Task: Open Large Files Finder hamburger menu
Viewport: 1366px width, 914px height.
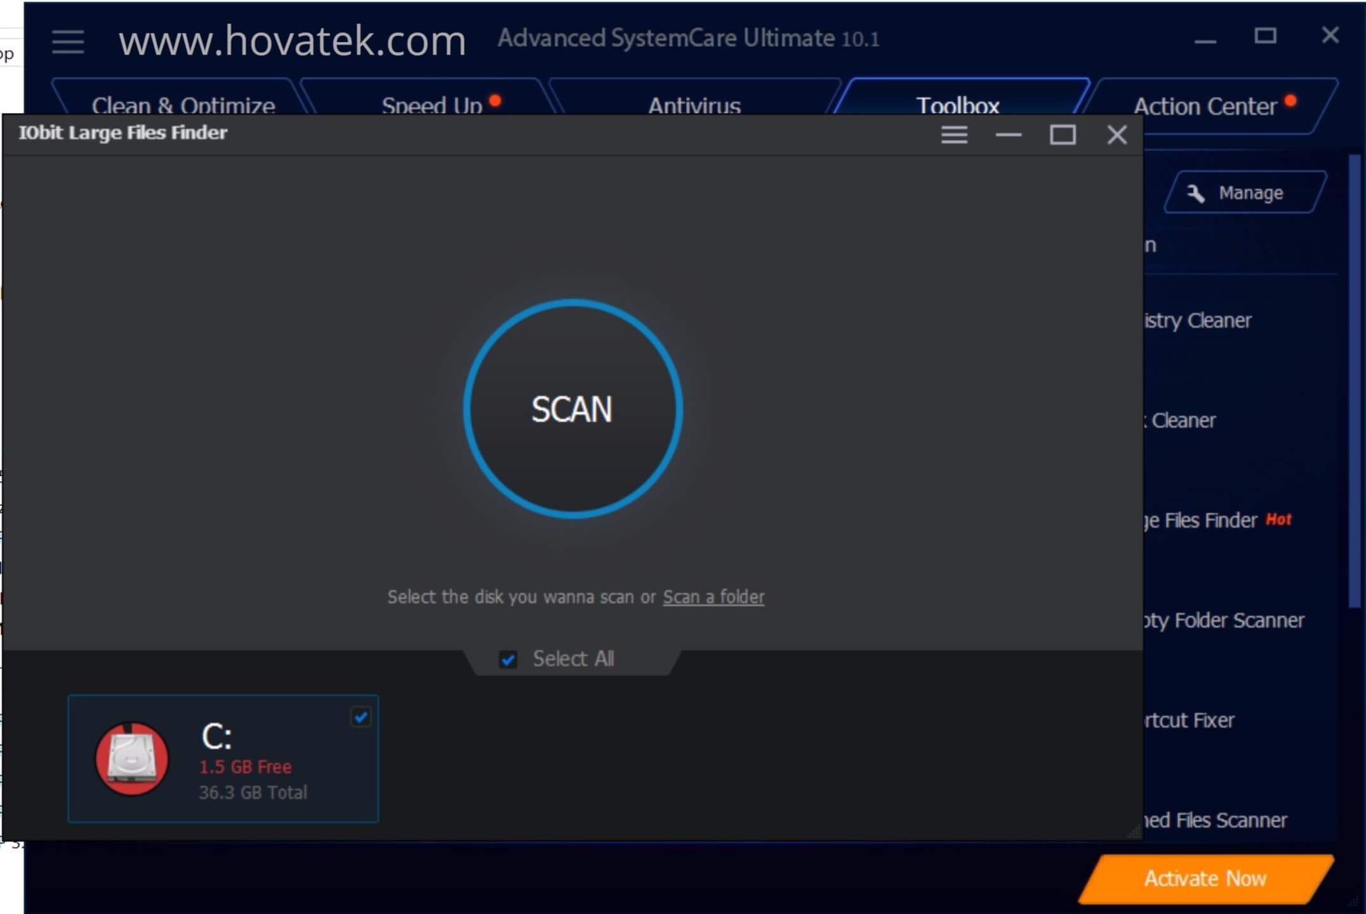Action: pos(954,135)
